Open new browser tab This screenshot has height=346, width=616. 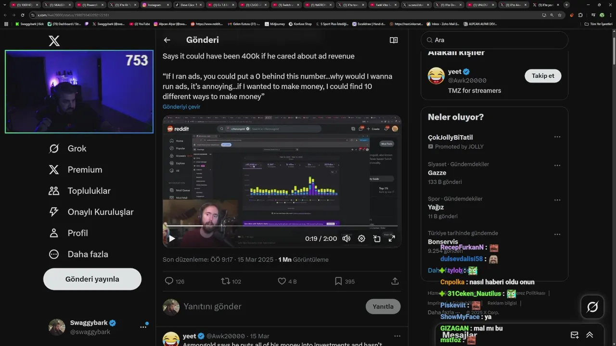coord(566,5)
